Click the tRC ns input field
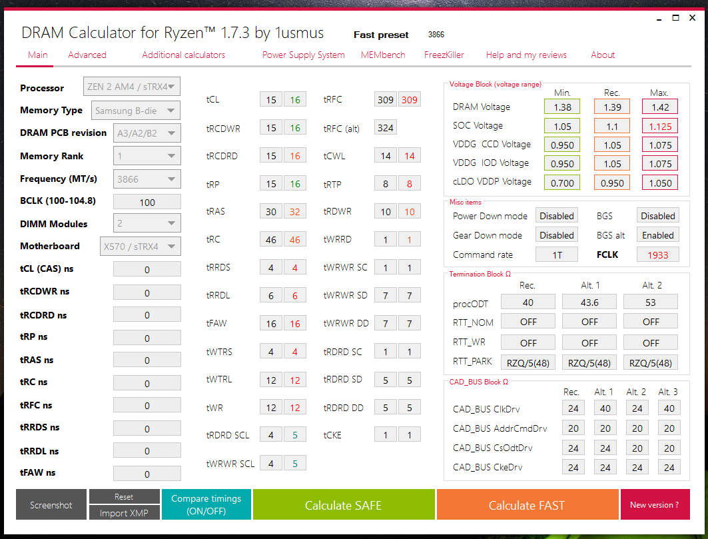The height and width of the screenshot is (539, 708). tap(147, 382)
